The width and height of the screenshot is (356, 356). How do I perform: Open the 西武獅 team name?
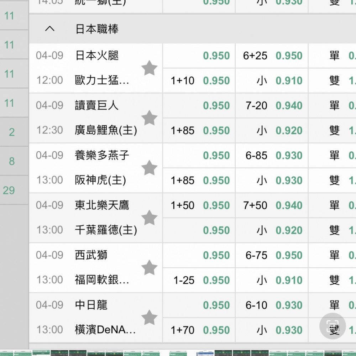click(x=91, y=255)
